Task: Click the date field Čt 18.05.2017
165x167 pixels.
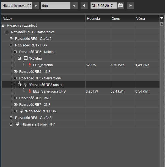Action: tap(103, 5)
